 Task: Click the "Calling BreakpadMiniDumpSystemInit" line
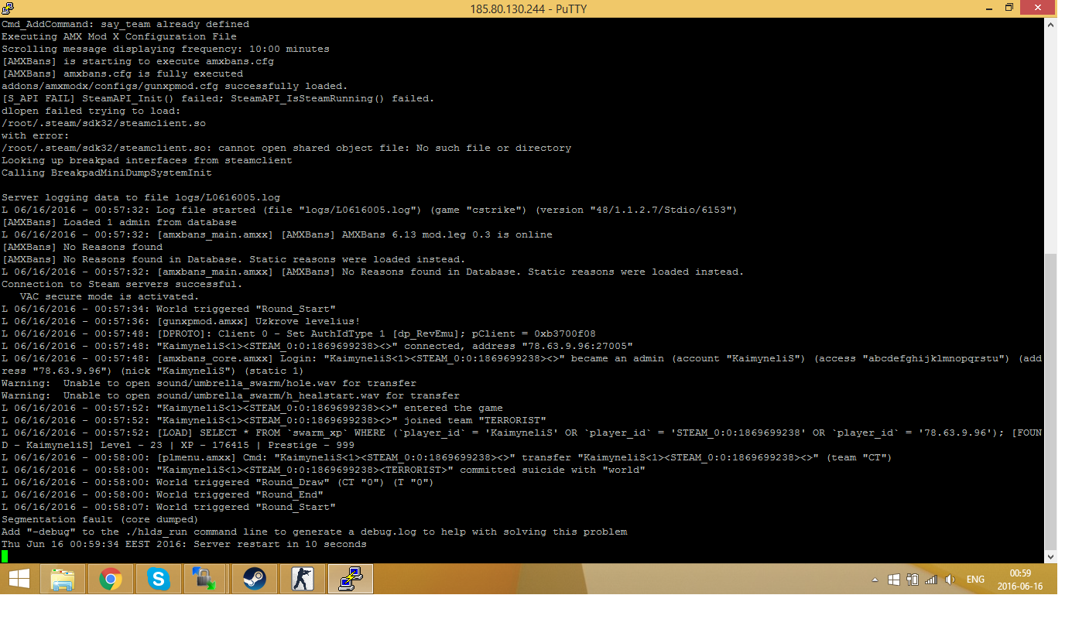click(x=106, y=173)
